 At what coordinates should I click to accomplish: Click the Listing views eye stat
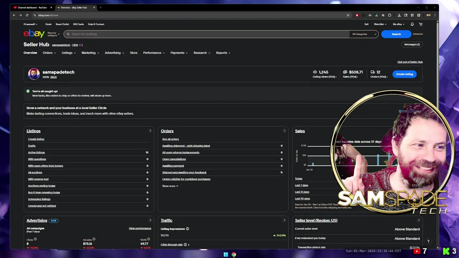325,74
